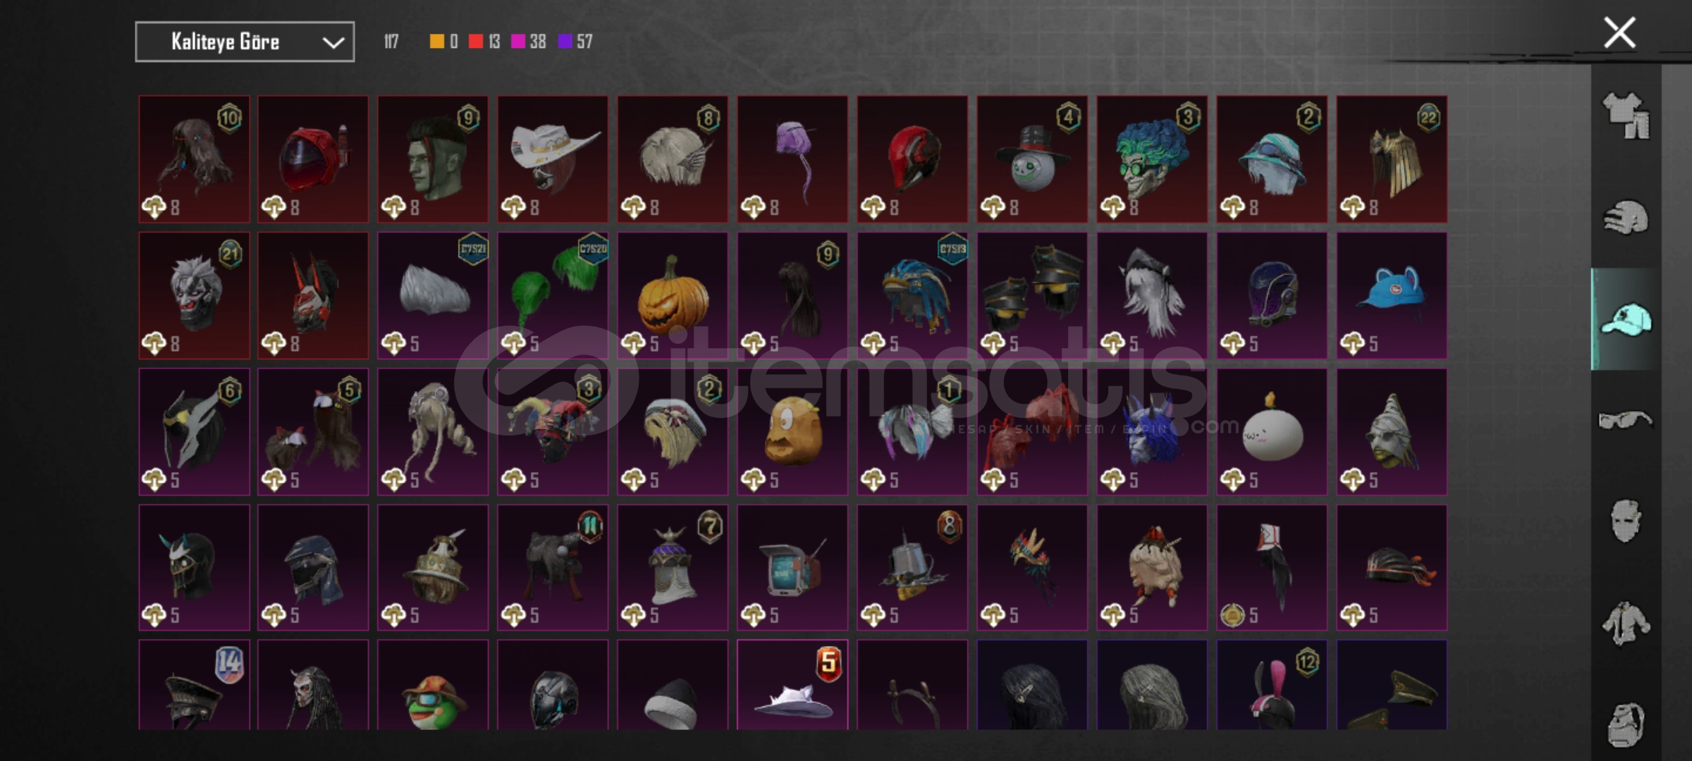This screenshot has width=1692, height=761.
Task: Open the face mask category icon
Action: point(1626,521)
